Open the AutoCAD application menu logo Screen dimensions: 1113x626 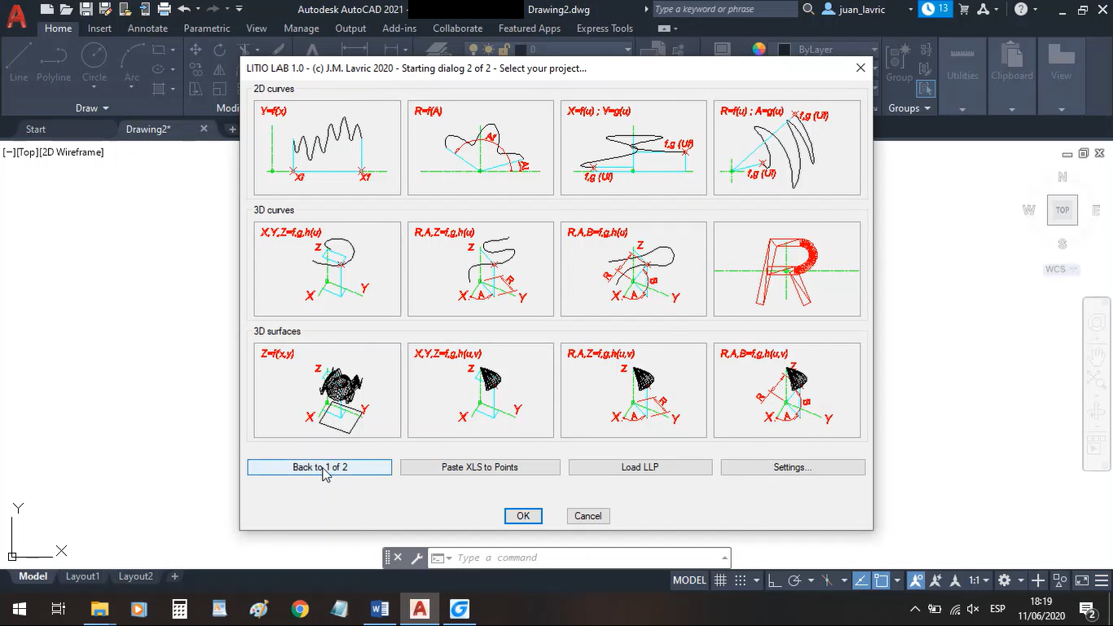point(15,17)
